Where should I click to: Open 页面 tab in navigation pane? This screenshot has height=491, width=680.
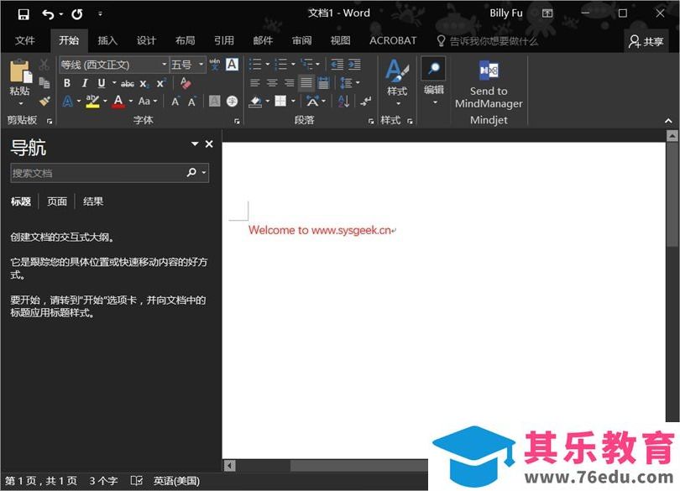(57, 201)
